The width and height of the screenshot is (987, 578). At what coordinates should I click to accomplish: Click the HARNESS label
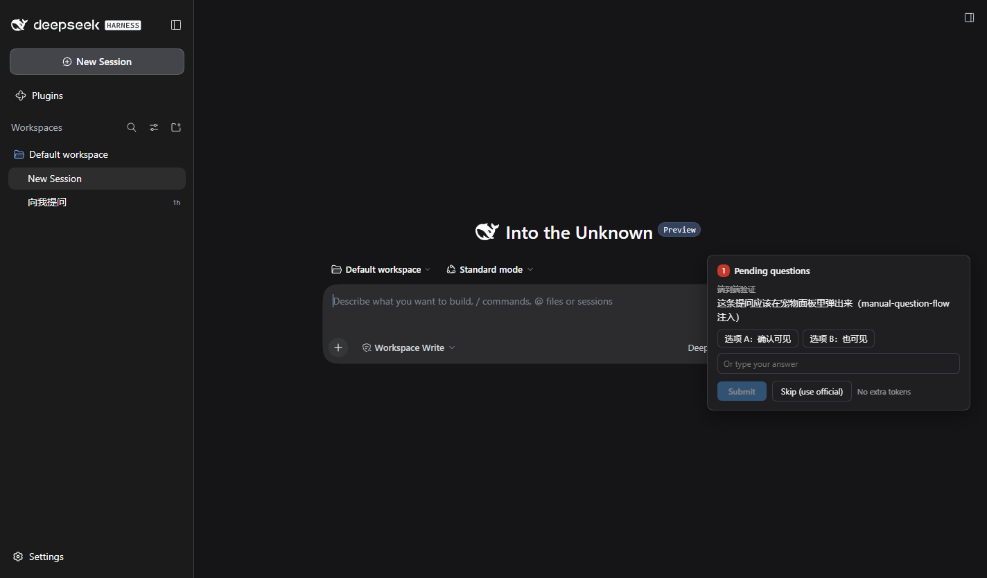pos(123,26)
